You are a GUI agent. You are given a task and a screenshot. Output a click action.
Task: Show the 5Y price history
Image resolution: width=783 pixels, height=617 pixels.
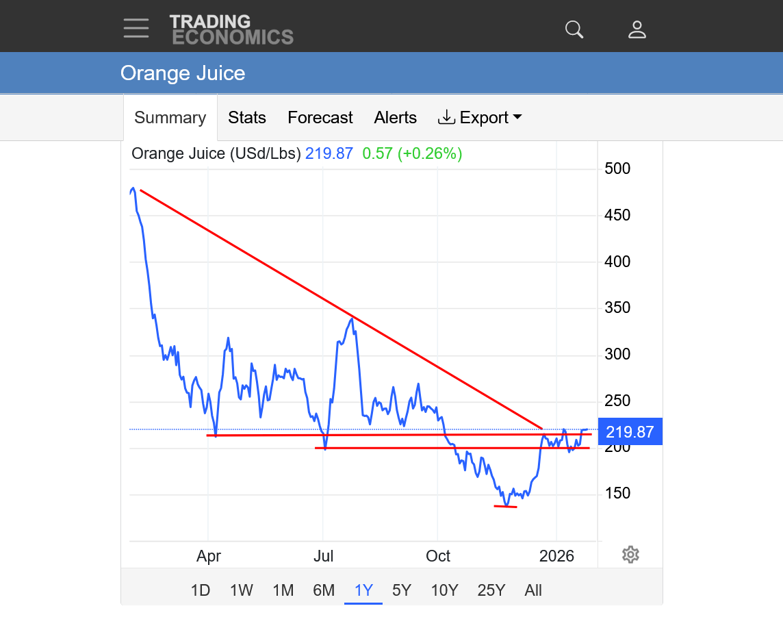pyautogui.click(x=402, y=590)
